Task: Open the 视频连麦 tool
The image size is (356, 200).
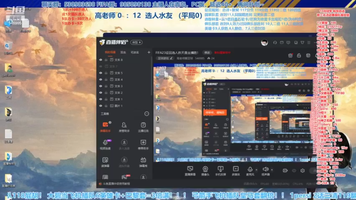Action: (105, 144)
